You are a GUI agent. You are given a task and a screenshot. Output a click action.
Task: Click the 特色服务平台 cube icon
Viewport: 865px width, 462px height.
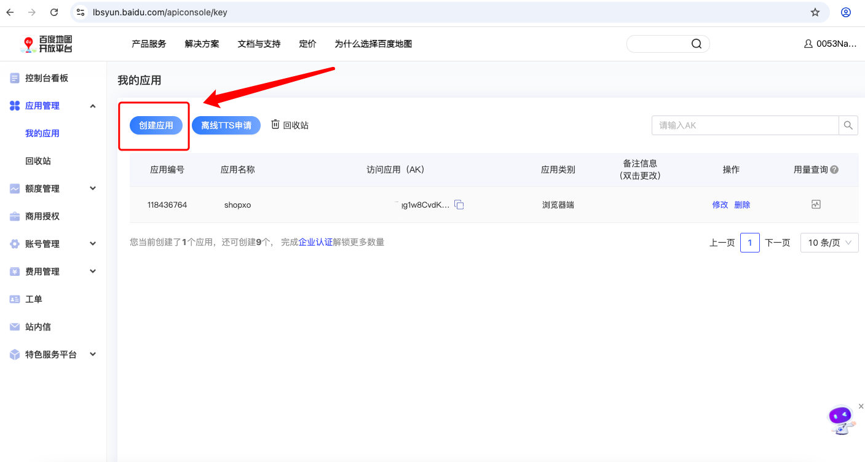(15, 354)
